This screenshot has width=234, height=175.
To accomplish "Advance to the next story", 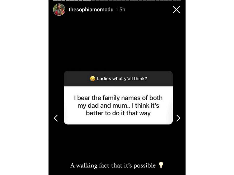I will click(x=178, y=118).
